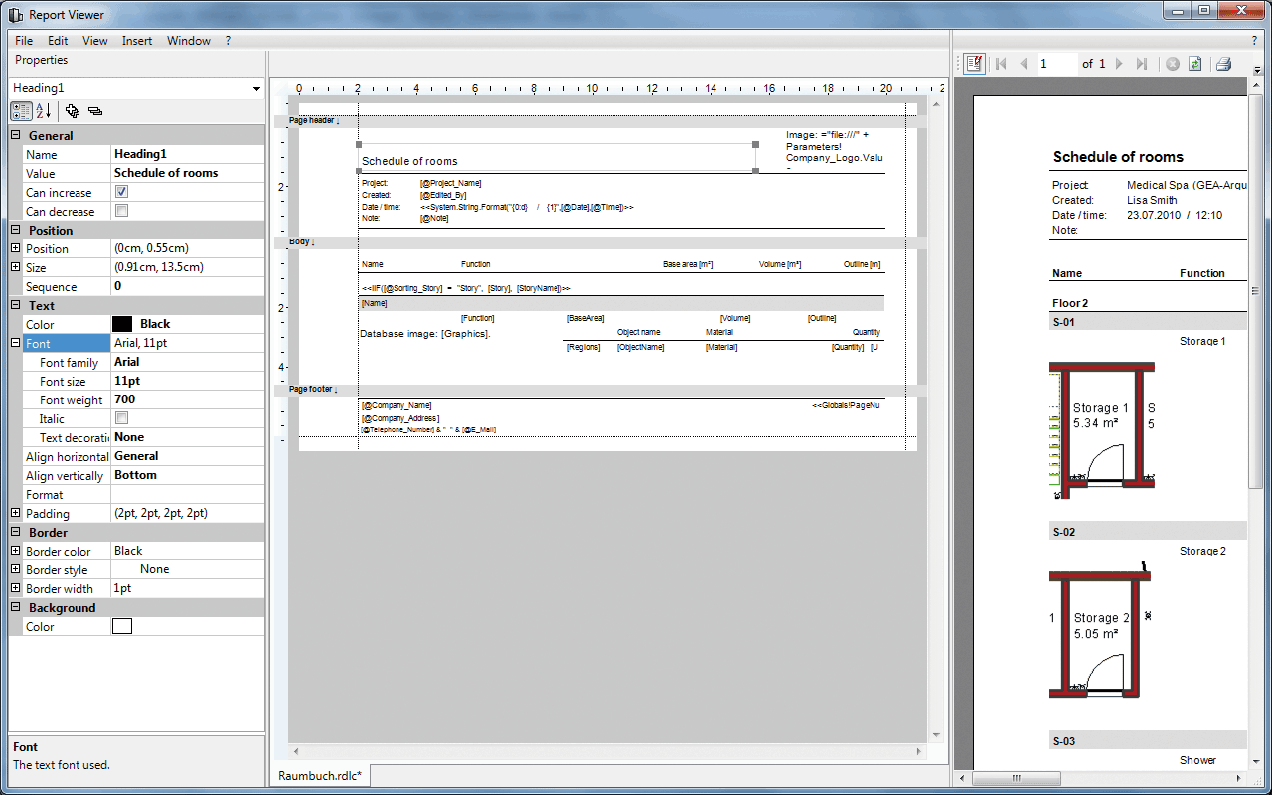The height and width of the screenshot is (795, 1272).
Task: Select the Raumbuch.rdlc* document tab
Action: (320, 776)
